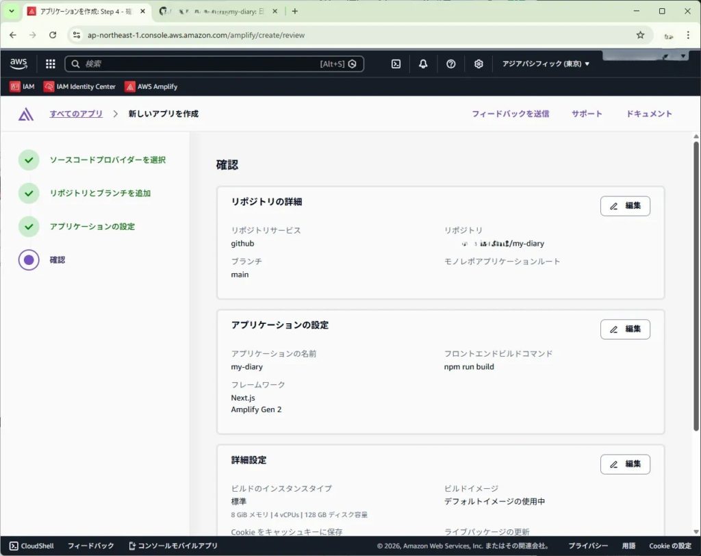Select the ソースコードプロバイダーを選択 step
This screenshot has height=556, width=701.
coord(107,160)
